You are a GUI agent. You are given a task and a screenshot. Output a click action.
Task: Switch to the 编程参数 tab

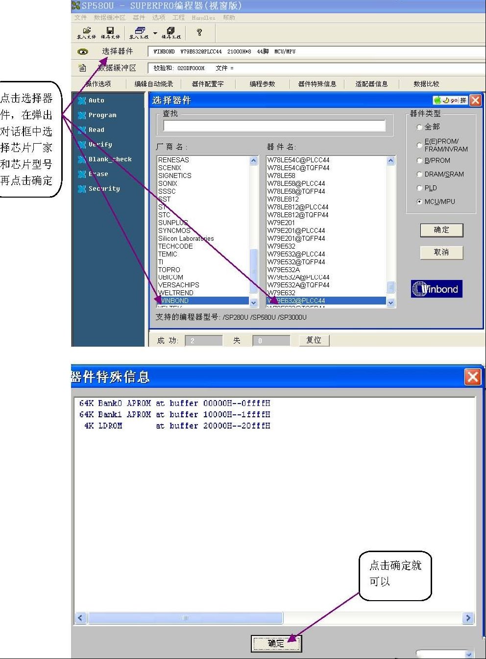click(263, 84)
